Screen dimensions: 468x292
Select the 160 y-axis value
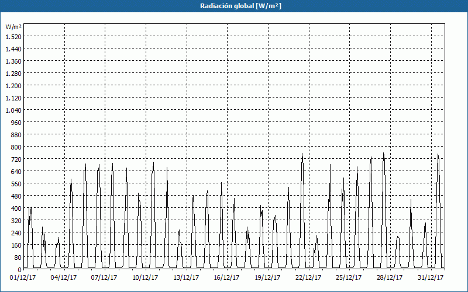pos(16,245)
